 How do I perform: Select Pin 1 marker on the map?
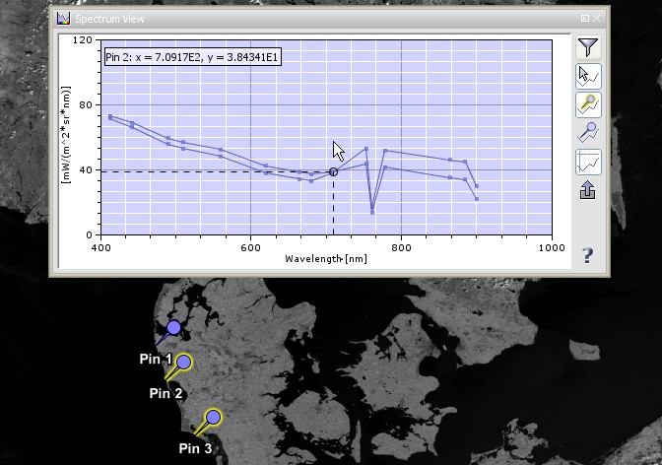(x=173, y=328)
